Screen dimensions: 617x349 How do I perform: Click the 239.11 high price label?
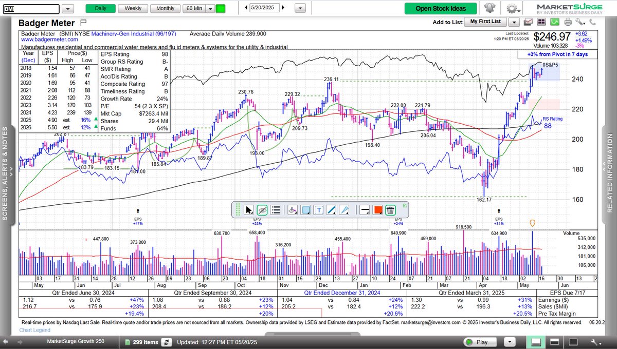(332, 80)
